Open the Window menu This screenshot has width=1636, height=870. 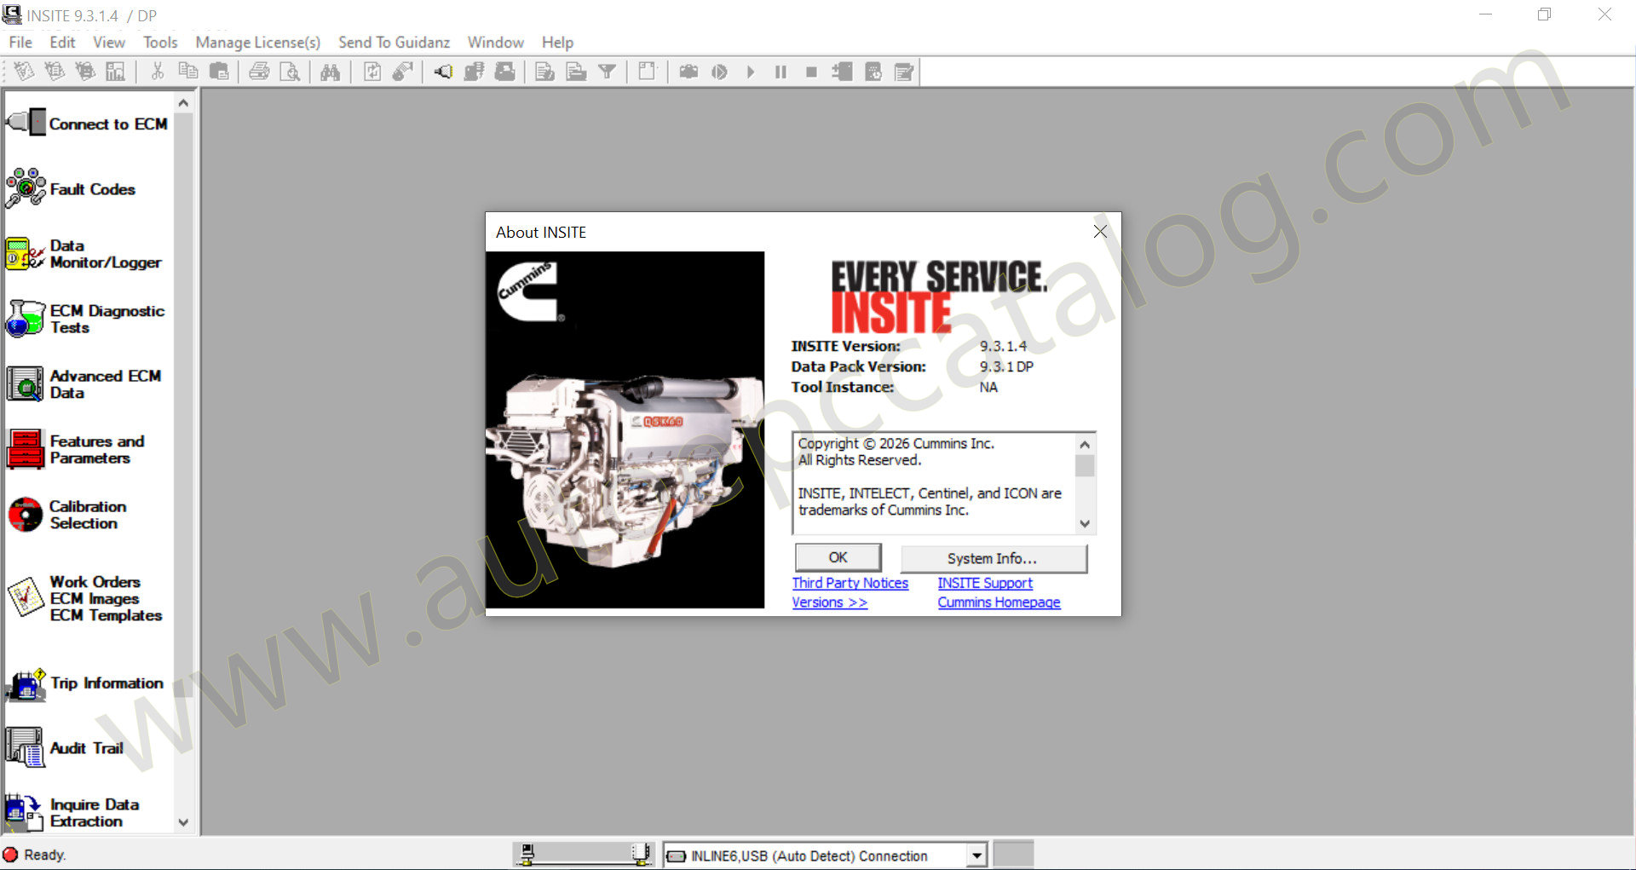tap(495, 42)
